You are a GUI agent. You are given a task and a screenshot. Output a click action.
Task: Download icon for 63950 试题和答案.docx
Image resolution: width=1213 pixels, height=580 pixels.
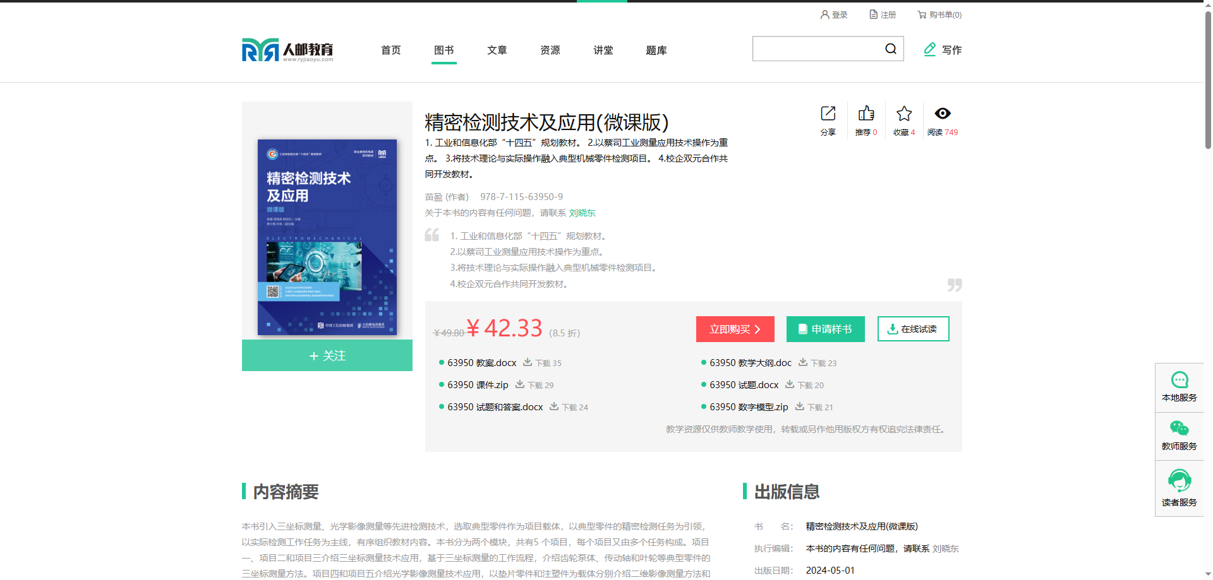pos(554,406)
